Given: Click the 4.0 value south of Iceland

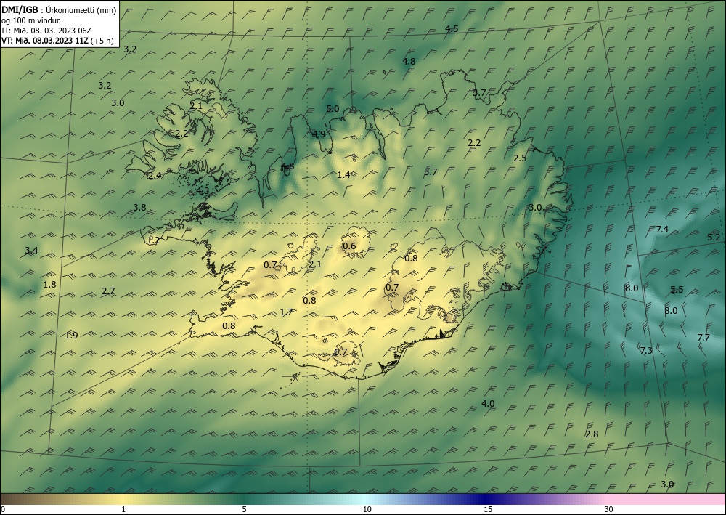Looking at the screenshot, I should tap(488, 404).
